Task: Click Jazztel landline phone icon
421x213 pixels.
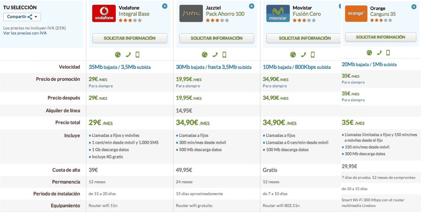Action: [x=215, y=55]
